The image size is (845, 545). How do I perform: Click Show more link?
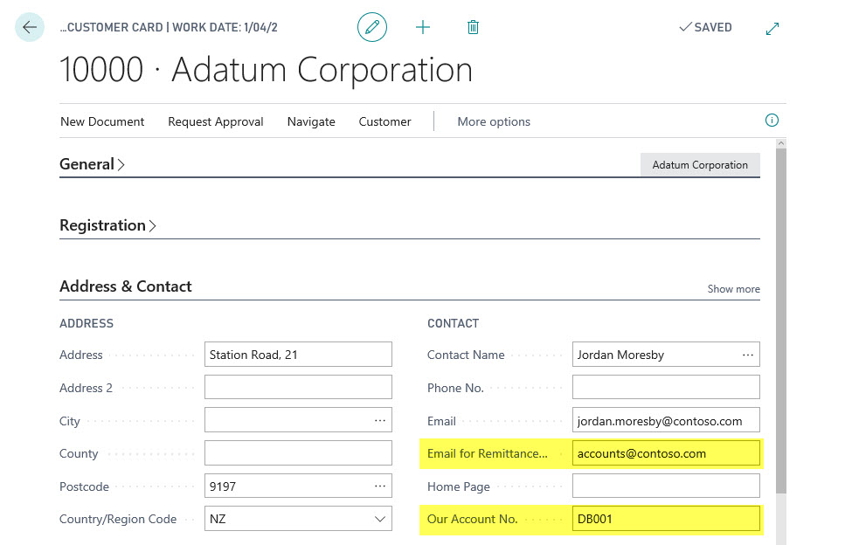[733, 289]
